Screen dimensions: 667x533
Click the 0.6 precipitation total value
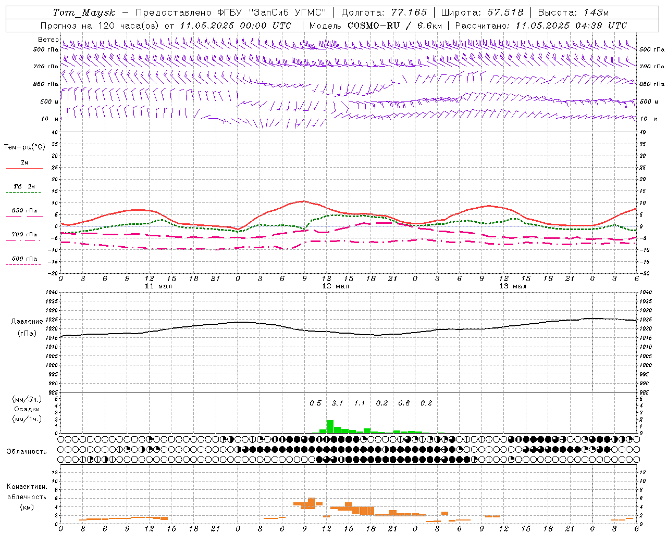click(x=404, y=403)
